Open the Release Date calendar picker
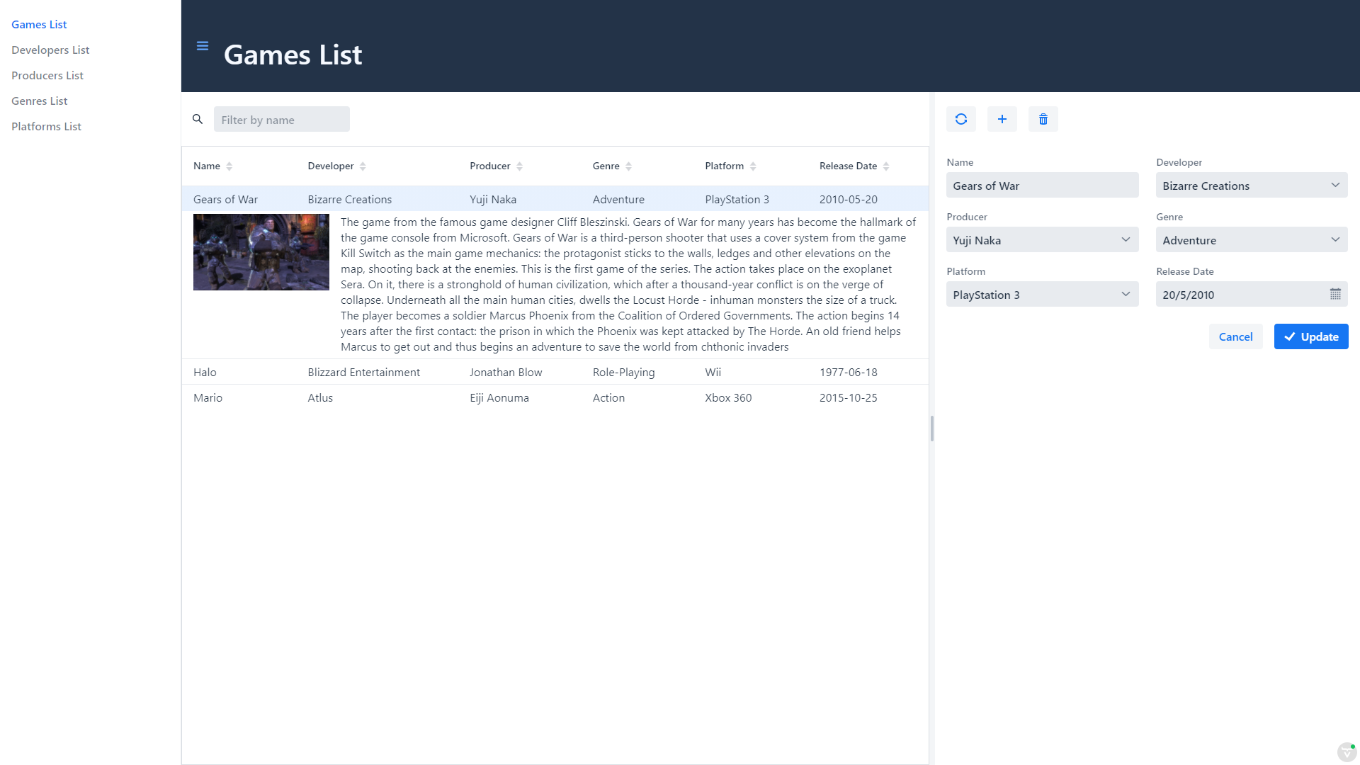 pyautogui.click(x=1335, y=294)
